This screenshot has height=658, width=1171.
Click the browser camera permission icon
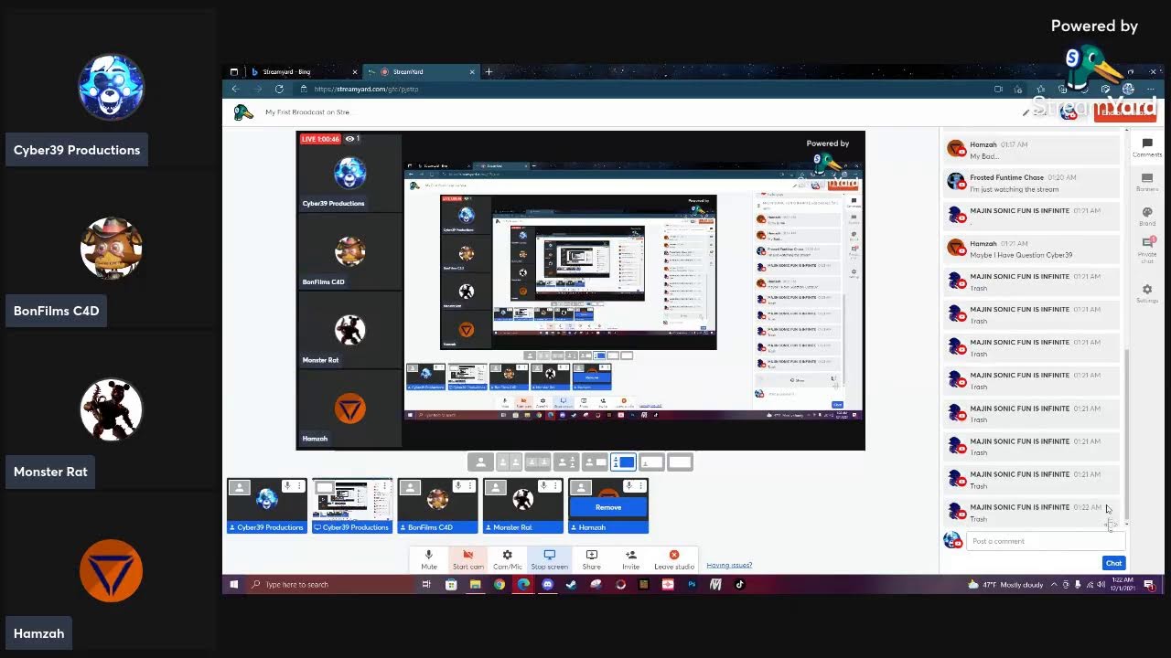pos(998,89)
